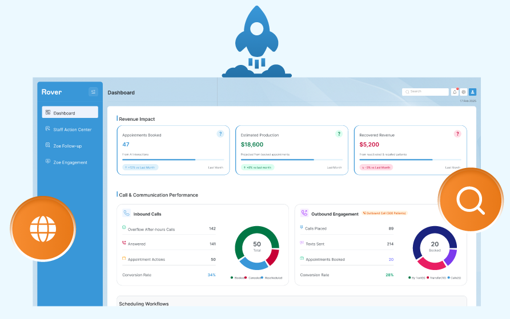Click the Outbound Call (300 Patients) tag
Image resolution: width=510 pixels, height=319 pixels.
coord(385,213)
